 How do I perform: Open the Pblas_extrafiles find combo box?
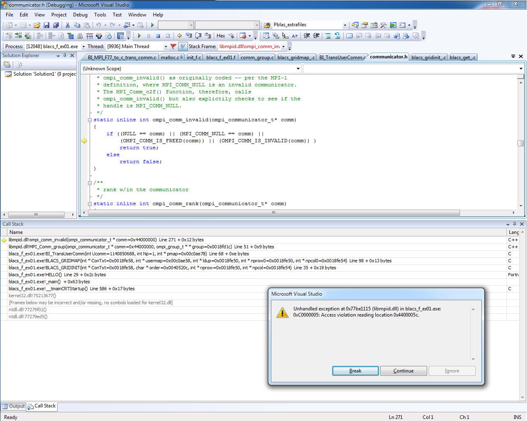point(345,25)
